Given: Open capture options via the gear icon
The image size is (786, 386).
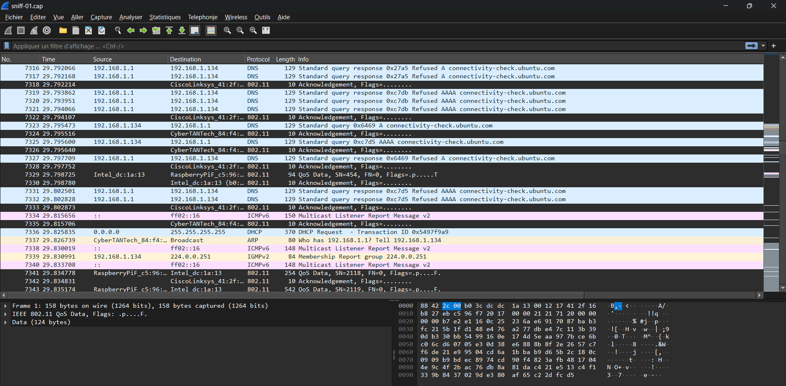Looking at the screenshot, I should (47, 30).
